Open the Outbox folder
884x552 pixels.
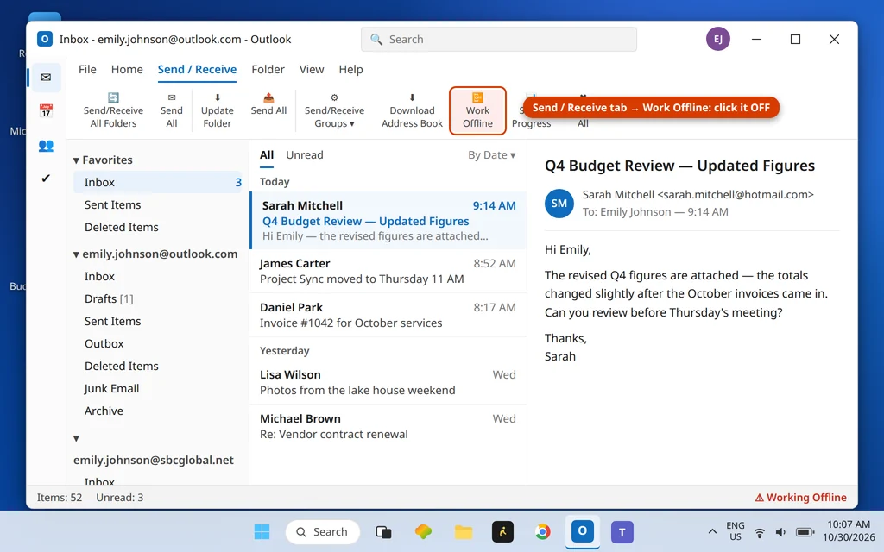[158, 344]
